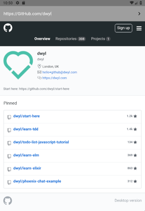The image size is (145, 211).
Task: Visit the https://dwyl.com website link
Action: (54, 78)
